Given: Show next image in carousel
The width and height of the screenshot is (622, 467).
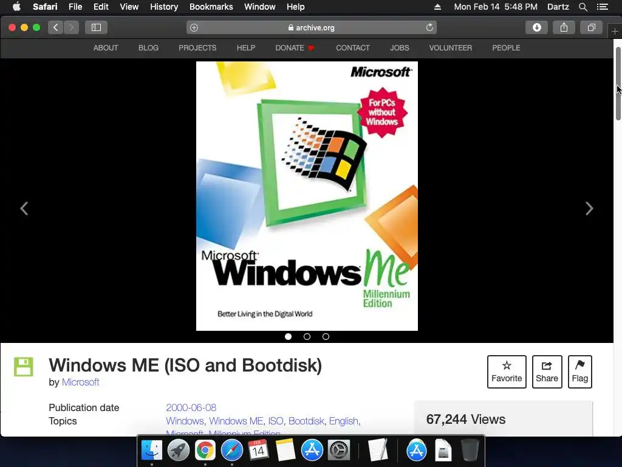Looking at the screenshot, I should [589, 209].
